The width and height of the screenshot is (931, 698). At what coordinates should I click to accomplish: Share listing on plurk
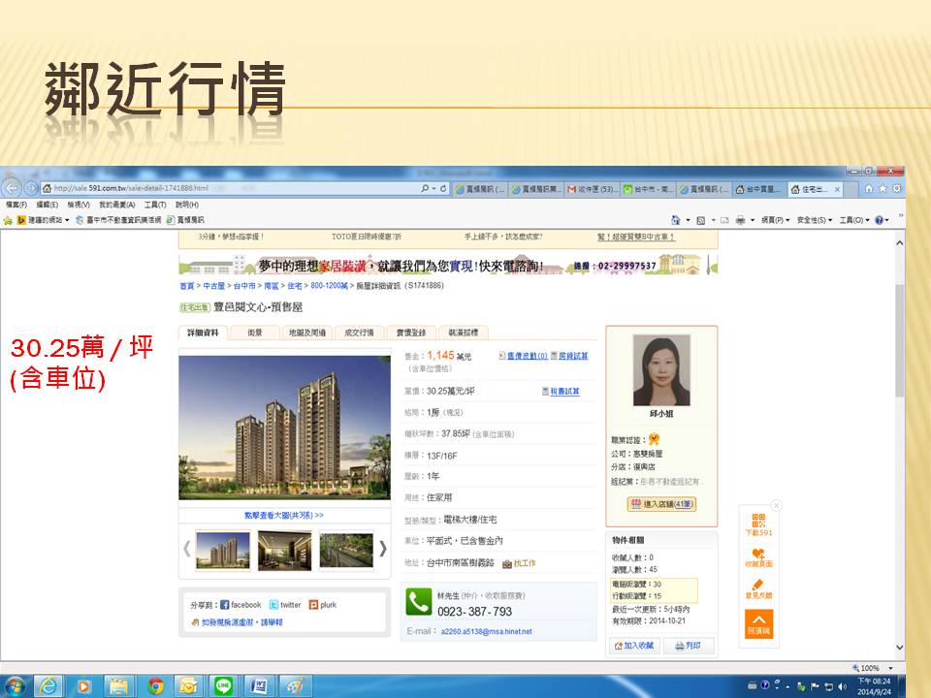[322, 605]
